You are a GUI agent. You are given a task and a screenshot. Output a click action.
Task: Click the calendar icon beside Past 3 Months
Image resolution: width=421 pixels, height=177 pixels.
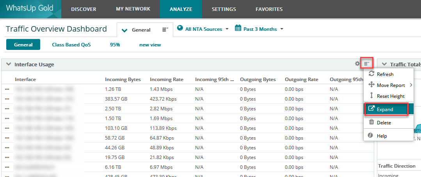coord(238,28)
